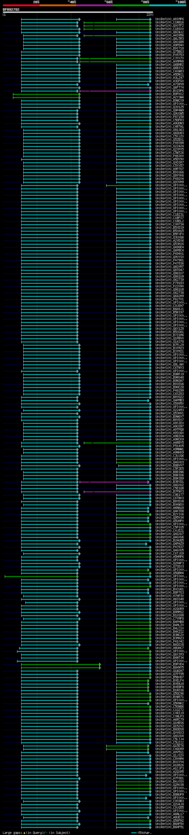Click label UniRef100_P62701
189x835 pixels.
170,299
